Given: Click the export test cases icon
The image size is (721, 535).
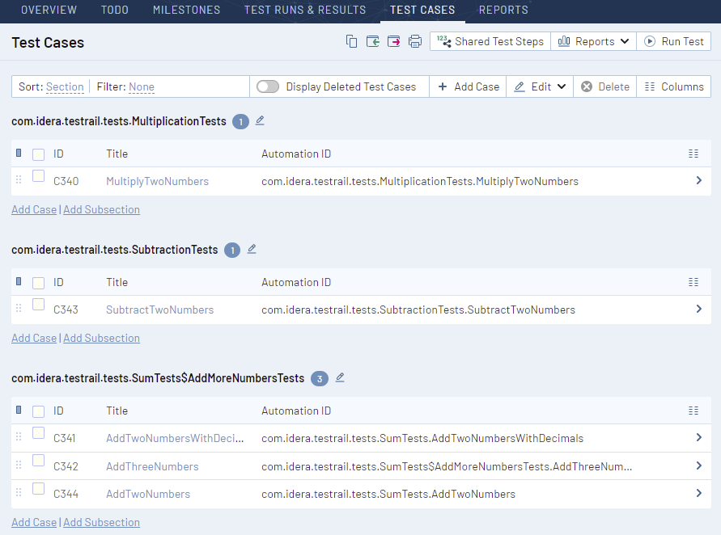Looking at the screenshot, I should (x=393, y=41).
